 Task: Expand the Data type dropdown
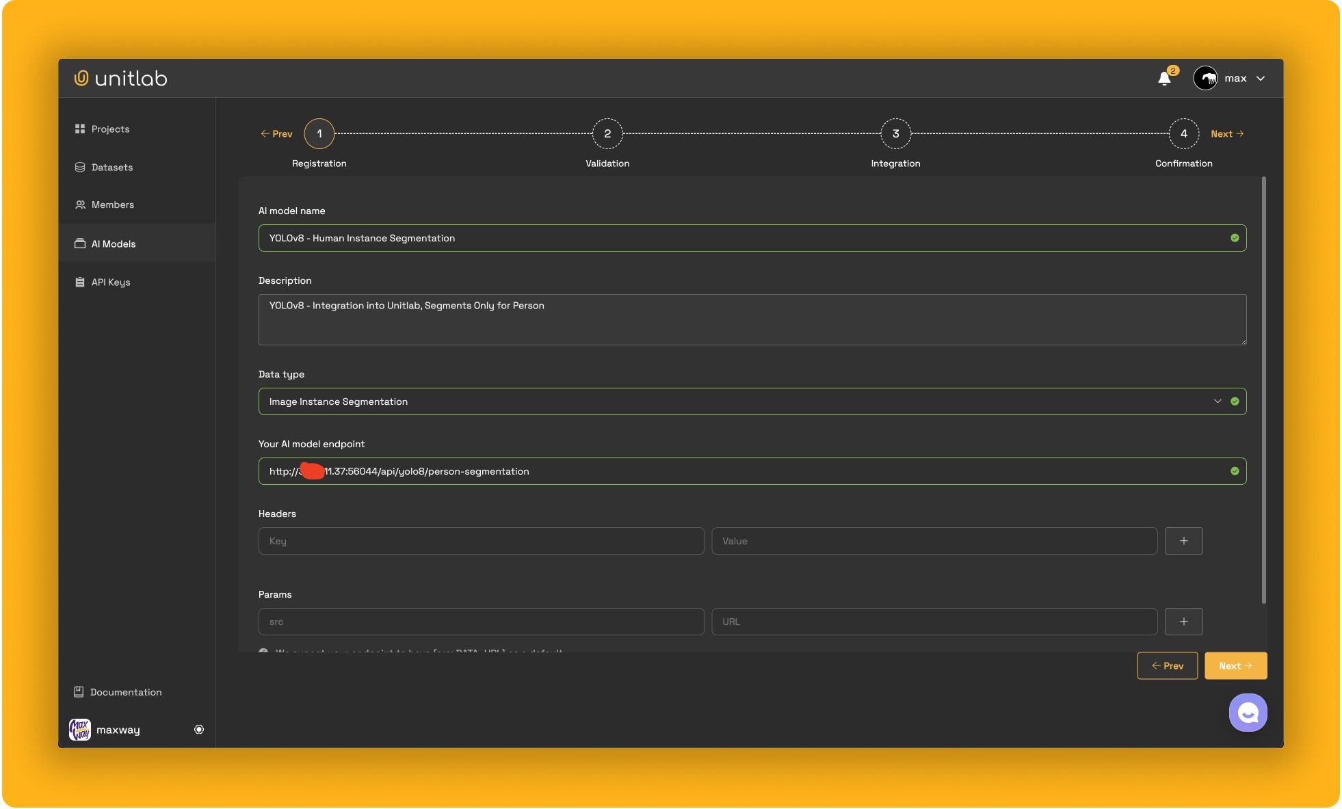click(1217, 401)
